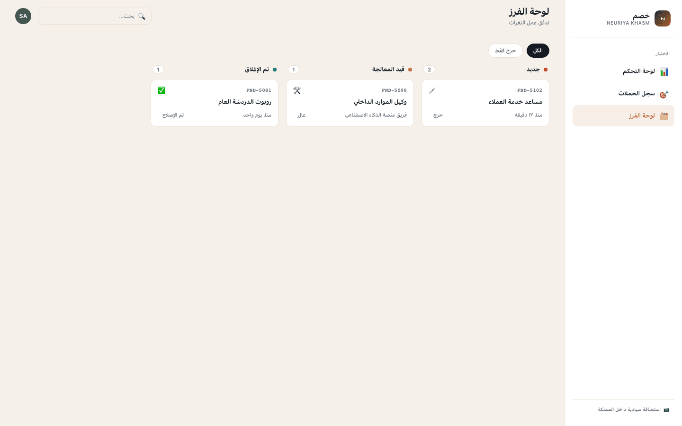Open the وكيل الموارد الداخلي card
The width and height of the screenshot is (682, 426).
coord(350,103)
